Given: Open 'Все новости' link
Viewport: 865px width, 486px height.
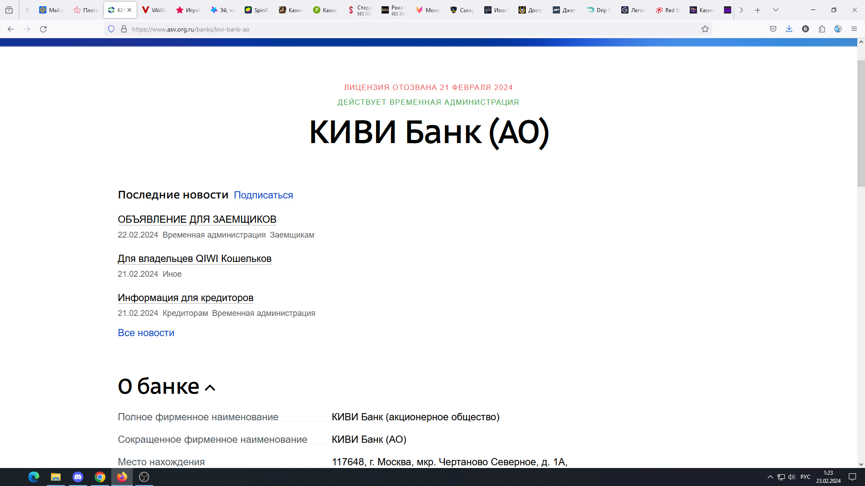Looking at the screenshot, I should (146, 333).
